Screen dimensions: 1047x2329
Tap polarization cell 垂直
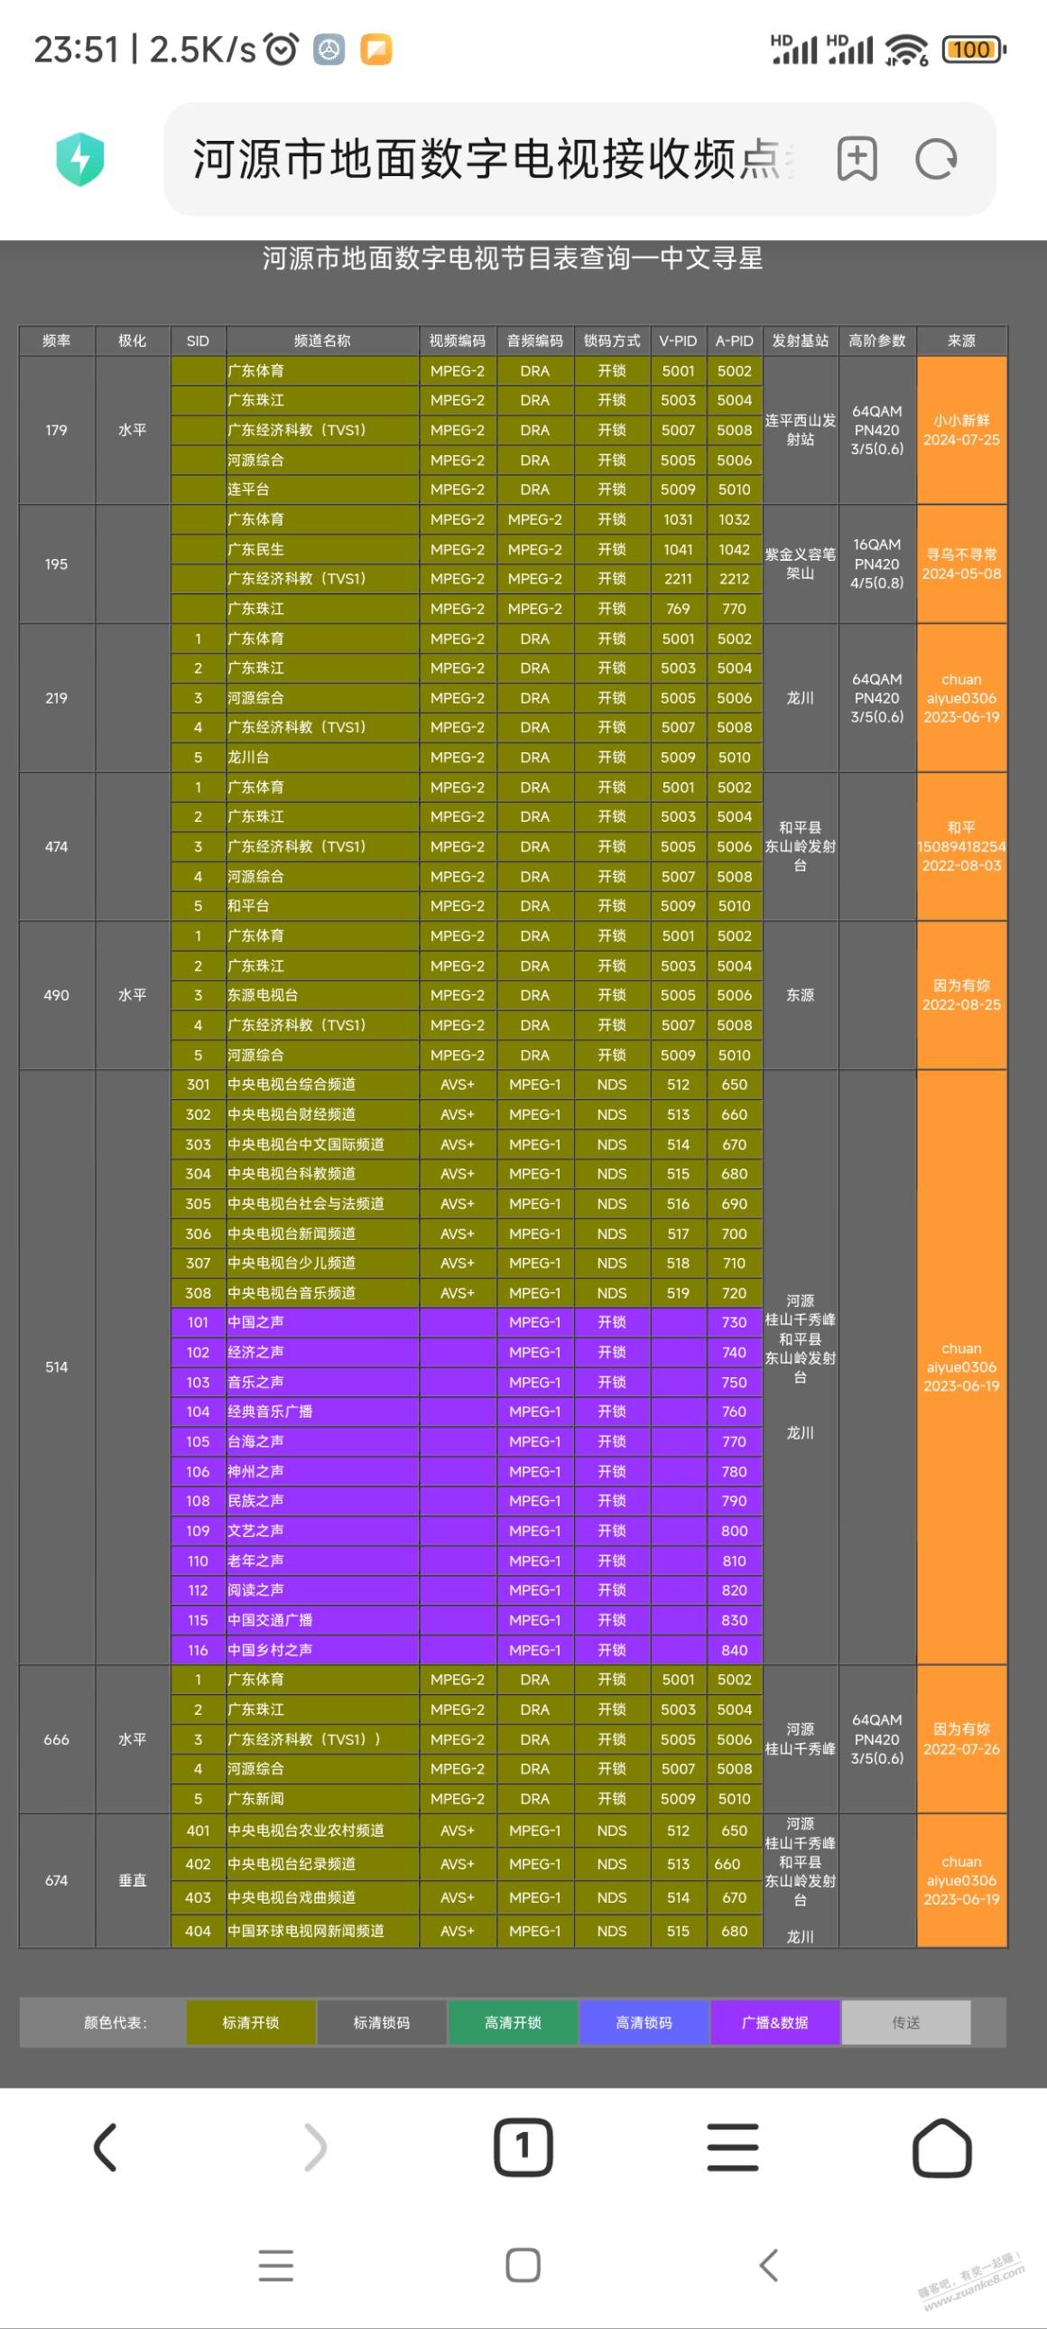(133, 1880)
